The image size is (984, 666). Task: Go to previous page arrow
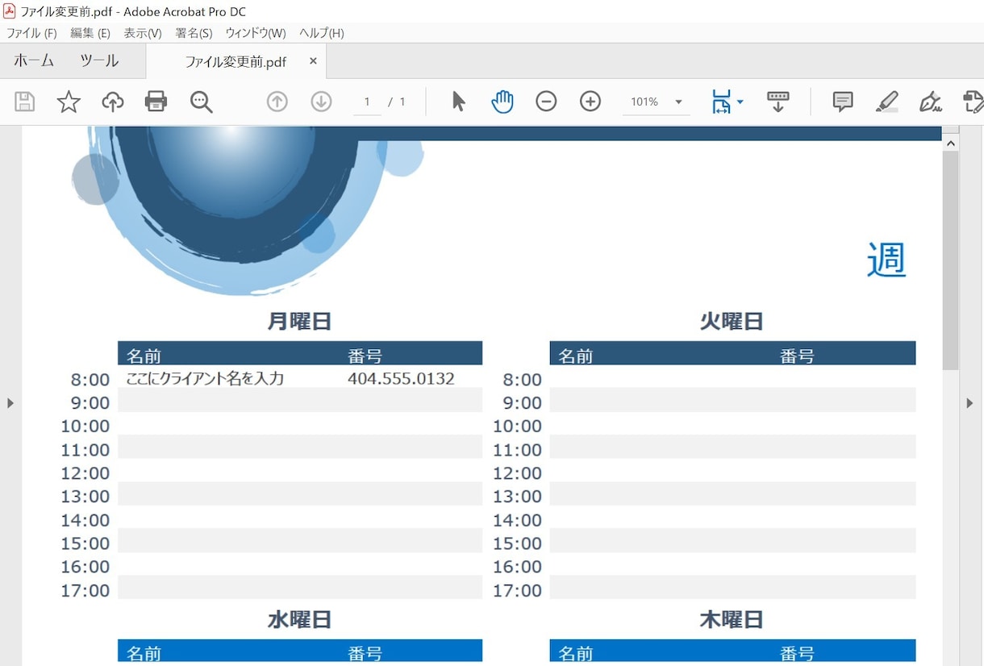277,102
